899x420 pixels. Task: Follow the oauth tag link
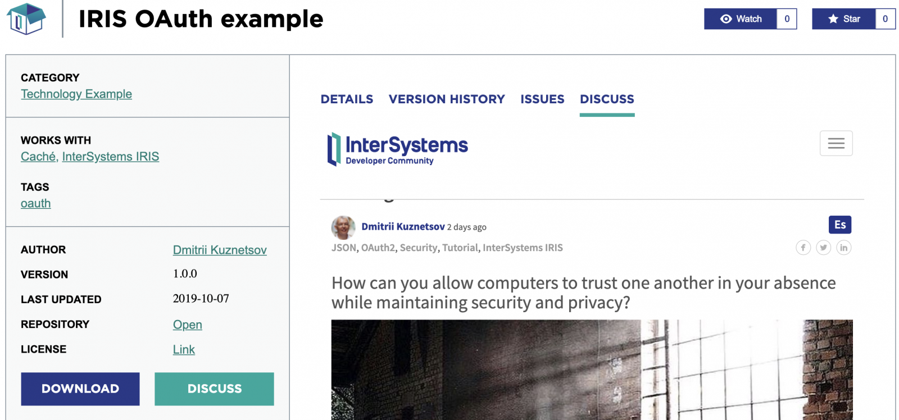coord(36,204)
